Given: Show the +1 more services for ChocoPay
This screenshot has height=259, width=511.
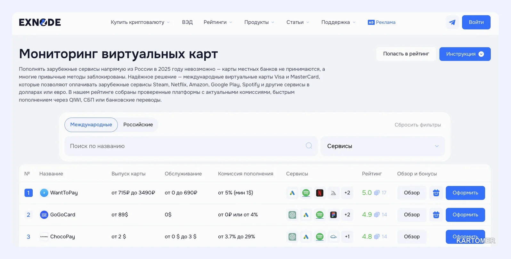Looking at the screenshot, I should [x=347, y=237].
